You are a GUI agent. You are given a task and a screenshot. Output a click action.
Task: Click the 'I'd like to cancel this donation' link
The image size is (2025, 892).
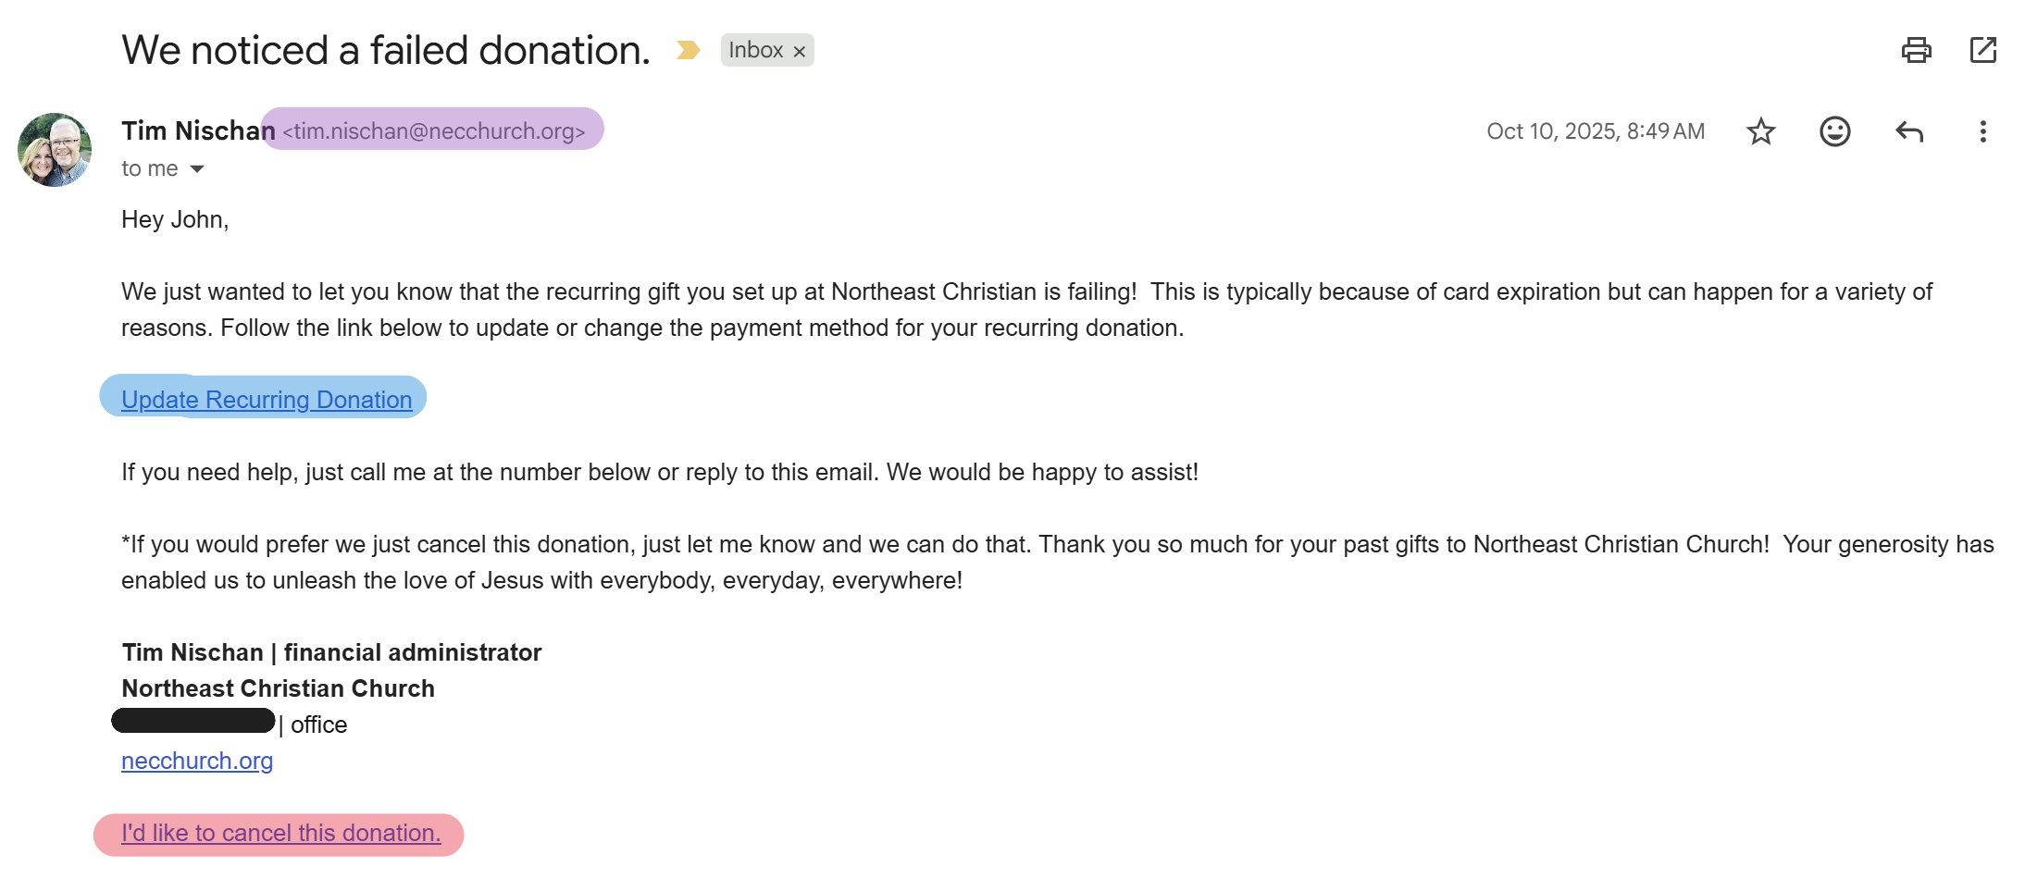[280, 833]
